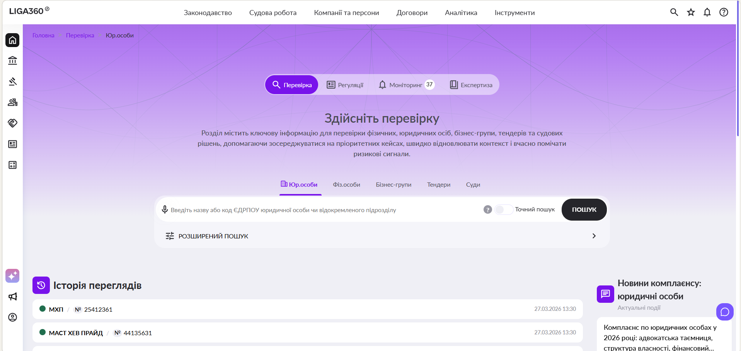
Task: Click the Актуальні події subtitle
Action: (639, 308)
